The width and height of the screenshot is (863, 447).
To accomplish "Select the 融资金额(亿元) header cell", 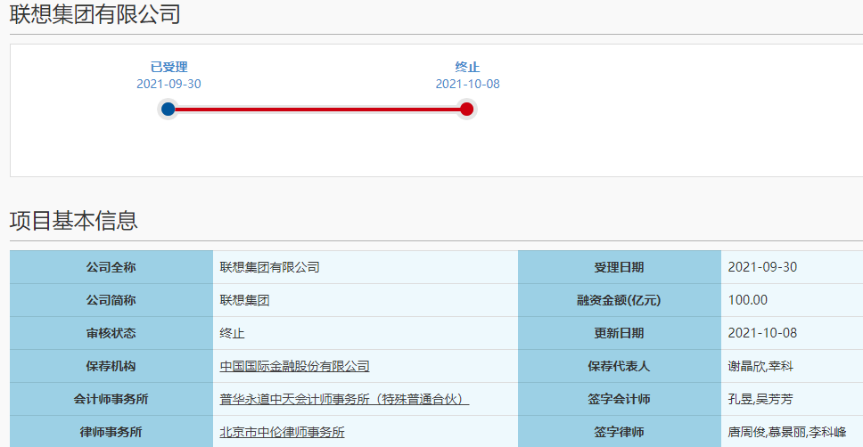I will coord(620,300).
